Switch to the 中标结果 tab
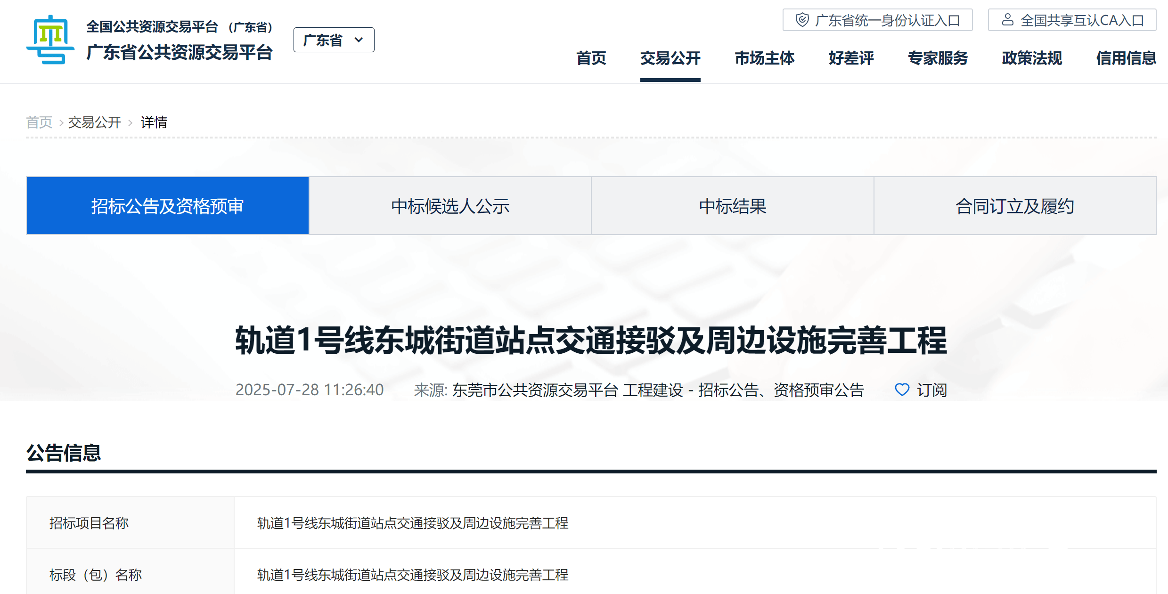This screenshot has width=1168, height=594. 732,206
